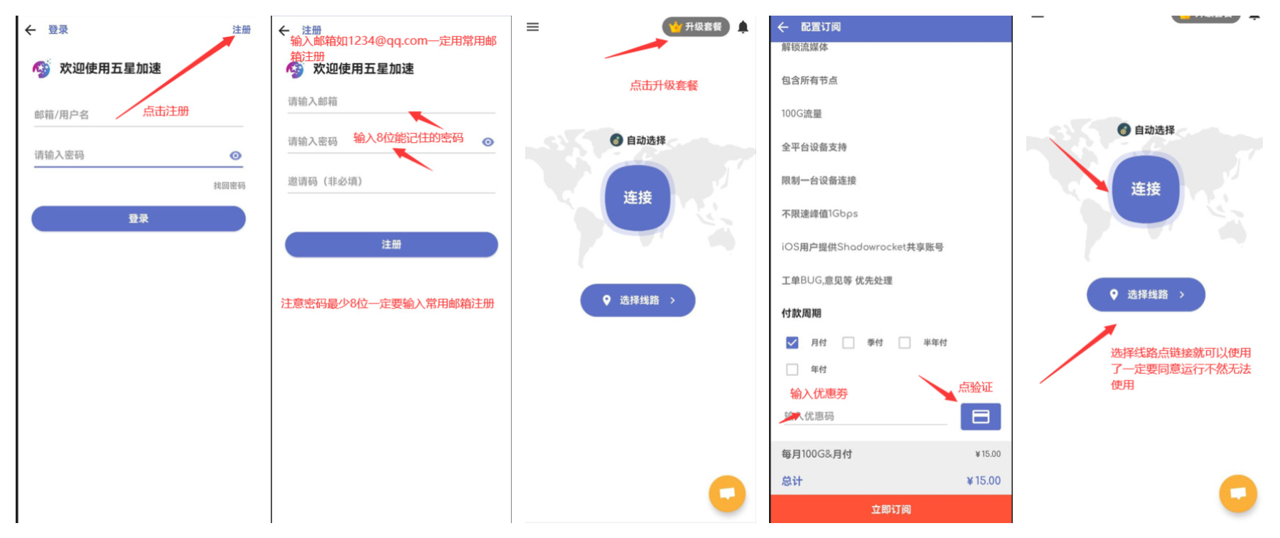Tap back arrow on the 注册 page
The image size is (1280, 538).
tap(284, 31)
